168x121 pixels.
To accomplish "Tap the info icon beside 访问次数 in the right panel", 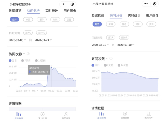I will [111, 58].
